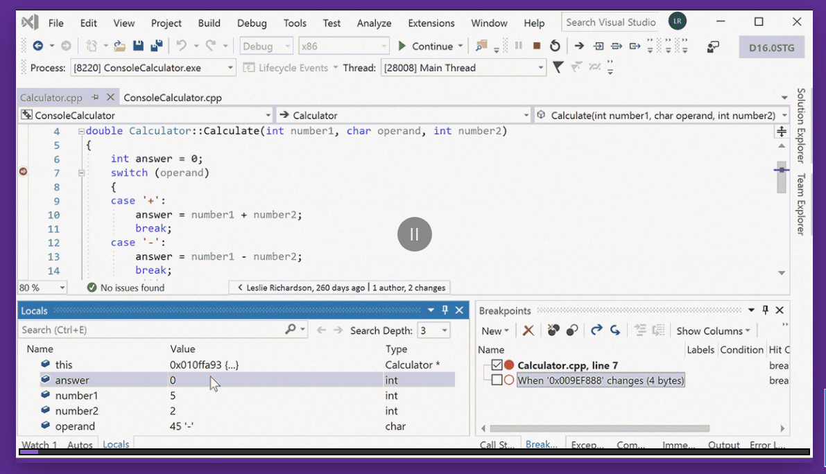Click the Export breakpoints icon

(596, 331)
